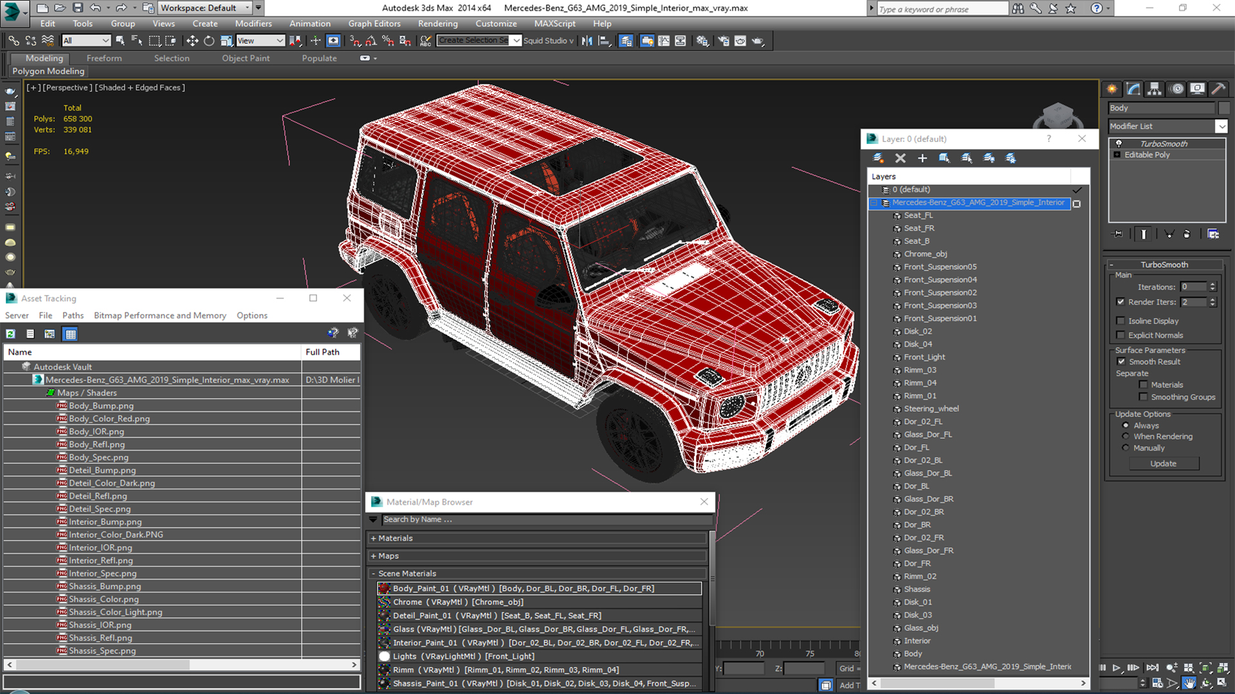Switch to the Freeform ribbon tab
1235x694 pixels.
(104, 58)
